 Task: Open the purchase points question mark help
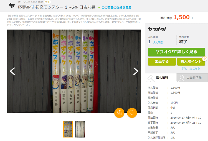(x=204, y=59)
